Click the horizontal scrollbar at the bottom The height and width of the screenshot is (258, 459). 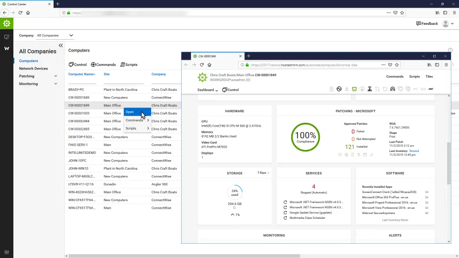click(x=184, y=256)
